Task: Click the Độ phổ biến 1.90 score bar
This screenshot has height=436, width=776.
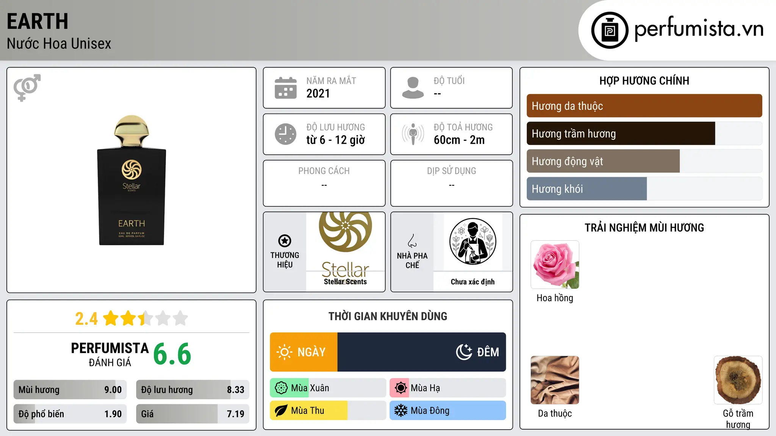Action: click(70, 414)
